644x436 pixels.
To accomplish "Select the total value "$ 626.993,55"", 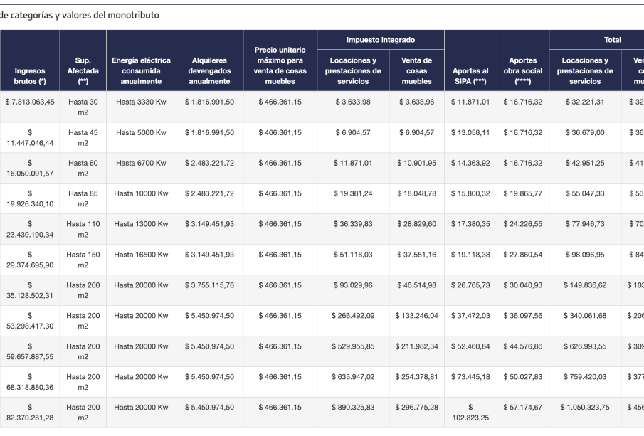I will tap(585, 346).
